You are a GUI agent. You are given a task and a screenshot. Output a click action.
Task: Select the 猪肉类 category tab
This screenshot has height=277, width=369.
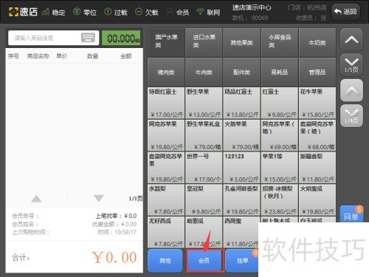pyautogui.click(x=166, y=72)
